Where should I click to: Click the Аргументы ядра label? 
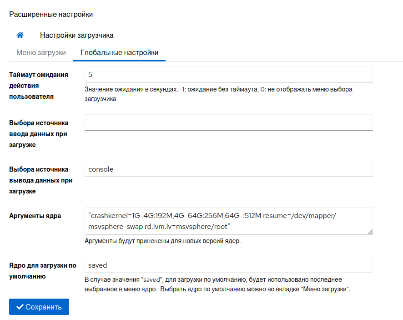pos(35,216)
